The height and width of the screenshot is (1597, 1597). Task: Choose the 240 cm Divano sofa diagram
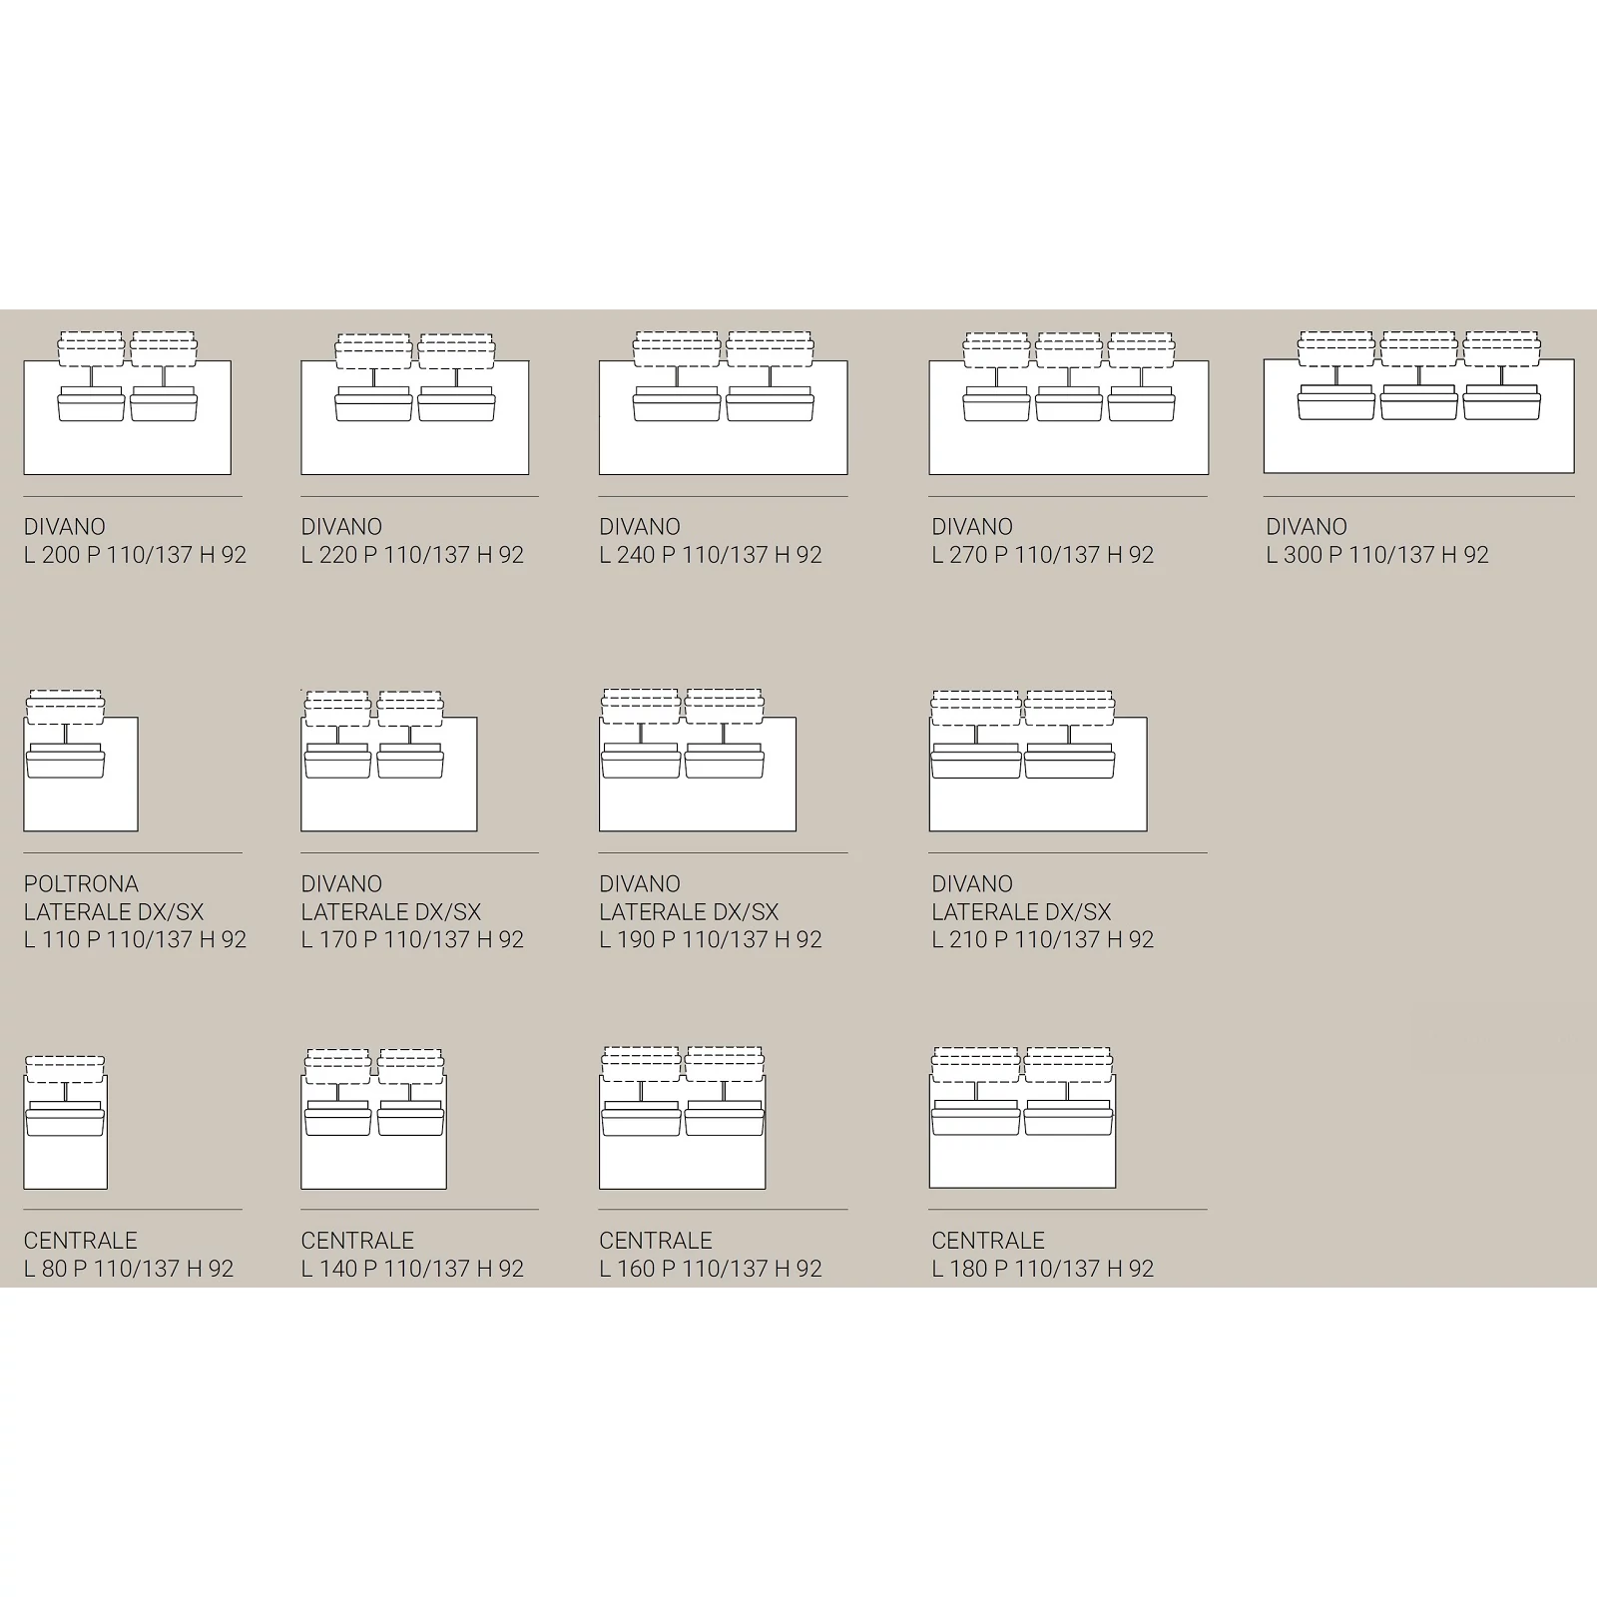723,404
